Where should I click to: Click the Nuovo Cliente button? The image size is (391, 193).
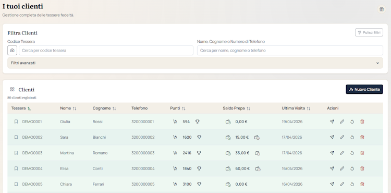coord(364,89)
